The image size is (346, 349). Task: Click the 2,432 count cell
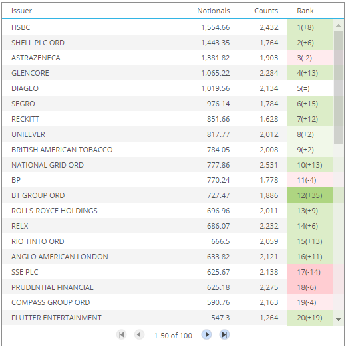point(269,27)
